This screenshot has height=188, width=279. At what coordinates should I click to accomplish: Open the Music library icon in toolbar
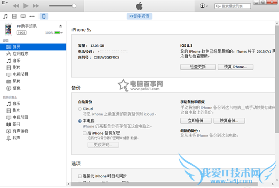tap(6, 16)
